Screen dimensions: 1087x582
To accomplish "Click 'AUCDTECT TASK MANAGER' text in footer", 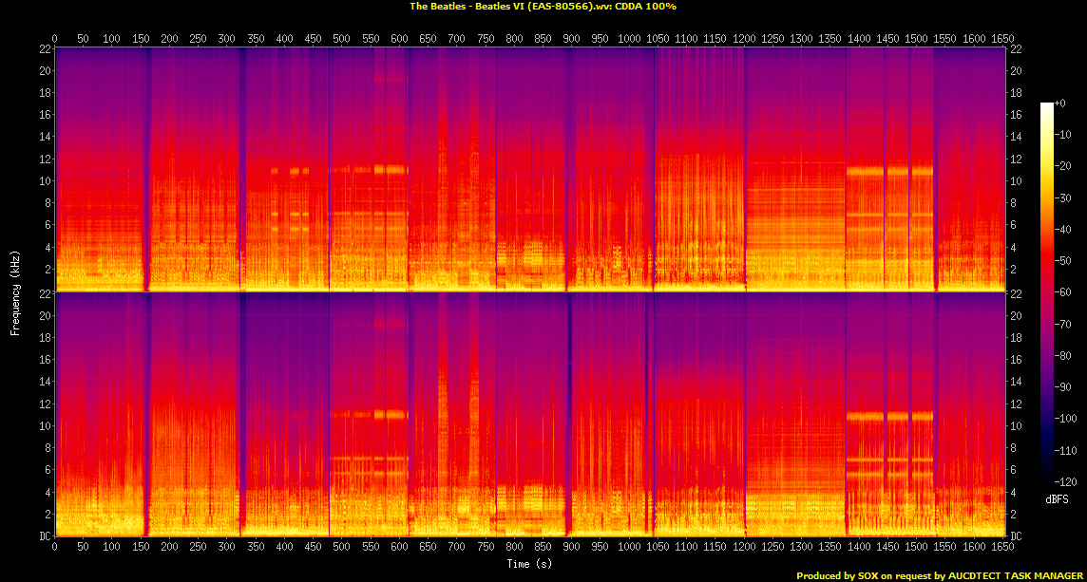I will [x=1013, y=575].
